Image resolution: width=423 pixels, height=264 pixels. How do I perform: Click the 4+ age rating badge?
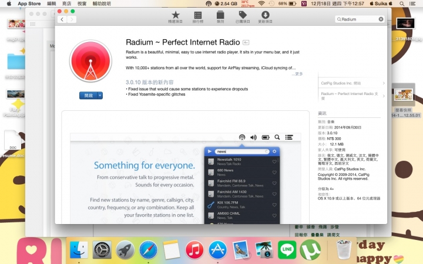pyautogui.click(x=246, y=43)
